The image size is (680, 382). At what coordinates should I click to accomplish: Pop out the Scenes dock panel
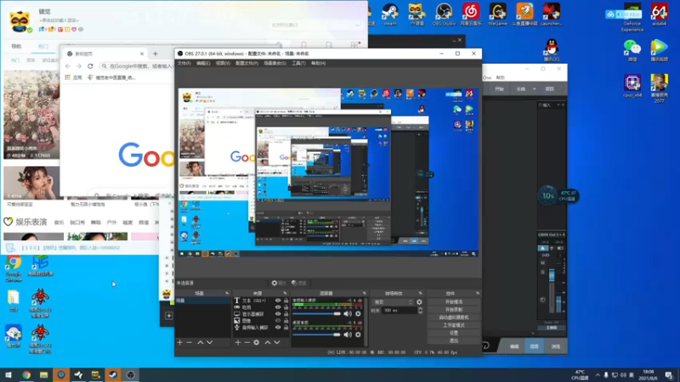point(227,293)
